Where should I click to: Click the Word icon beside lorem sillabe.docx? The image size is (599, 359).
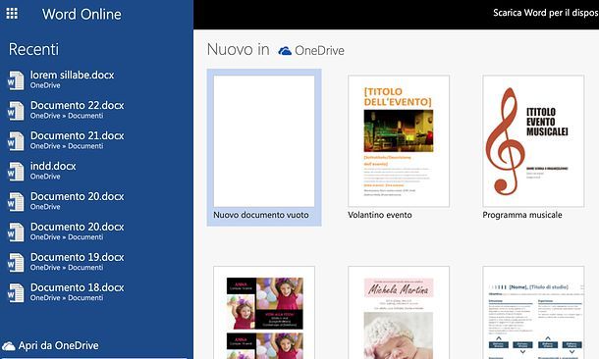pos(16,80)
